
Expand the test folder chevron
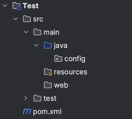(x=26, y=98)
